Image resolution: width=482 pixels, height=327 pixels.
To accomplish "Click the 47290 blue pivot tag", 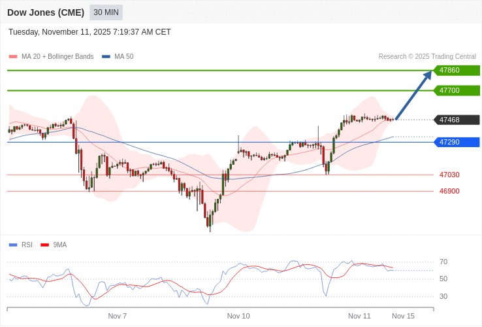I will point(457,142).
